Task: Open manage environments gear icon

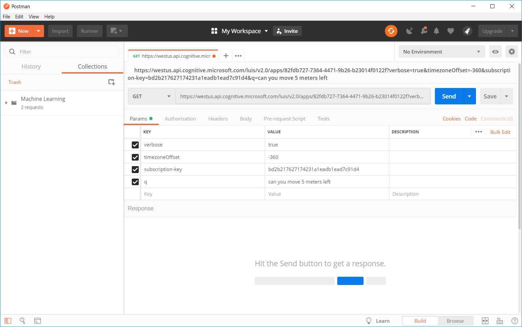Action: 512,52
